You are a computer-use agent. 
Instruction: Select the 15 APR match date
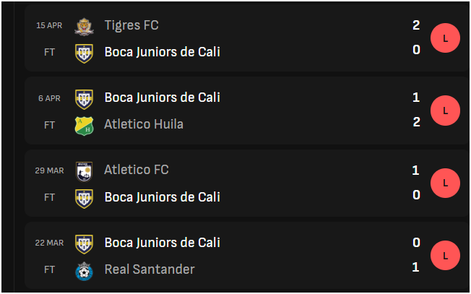point(49,25)
